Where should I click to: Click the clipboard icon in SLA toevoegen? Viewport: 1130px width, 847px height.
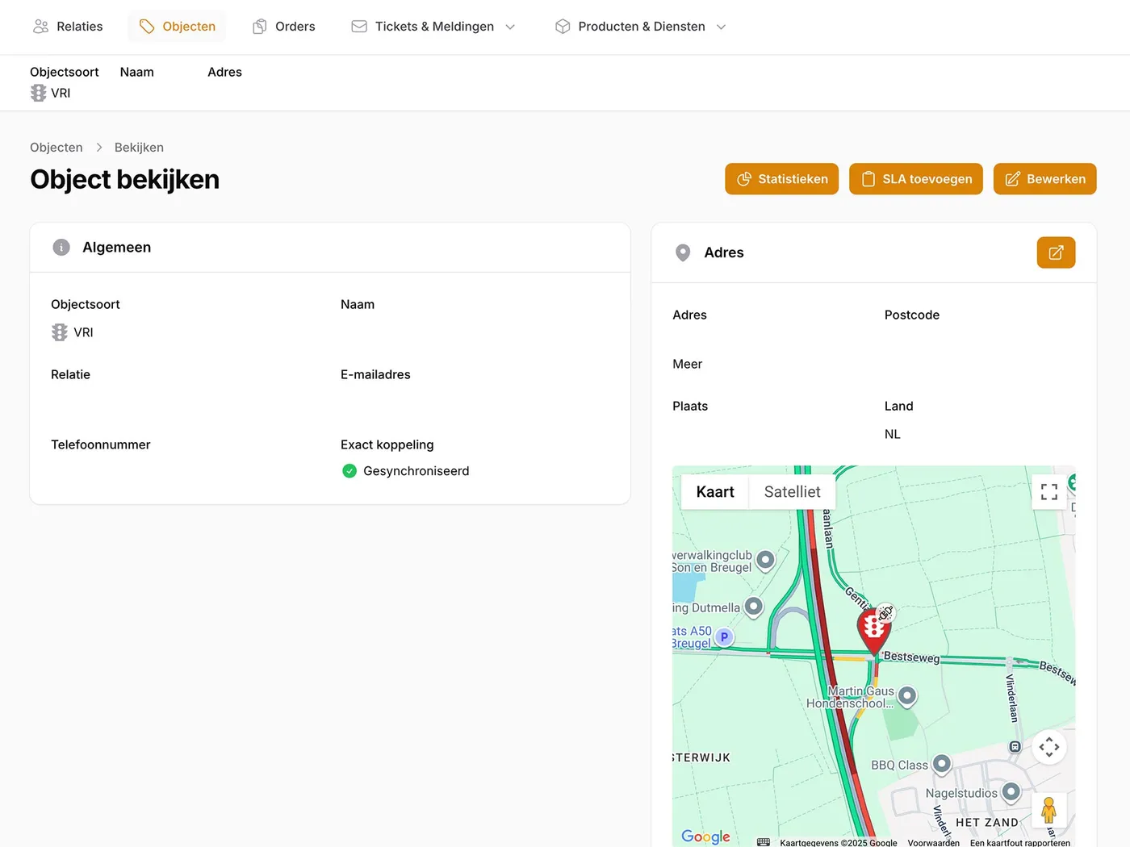click(868, 179)
